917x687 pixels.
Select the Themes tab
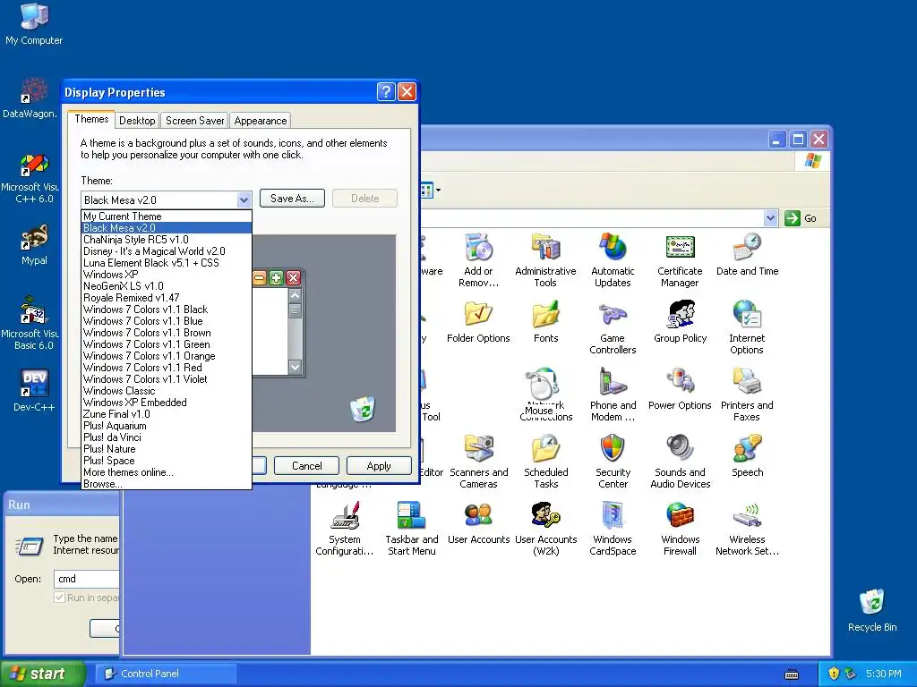pos(91,119)
